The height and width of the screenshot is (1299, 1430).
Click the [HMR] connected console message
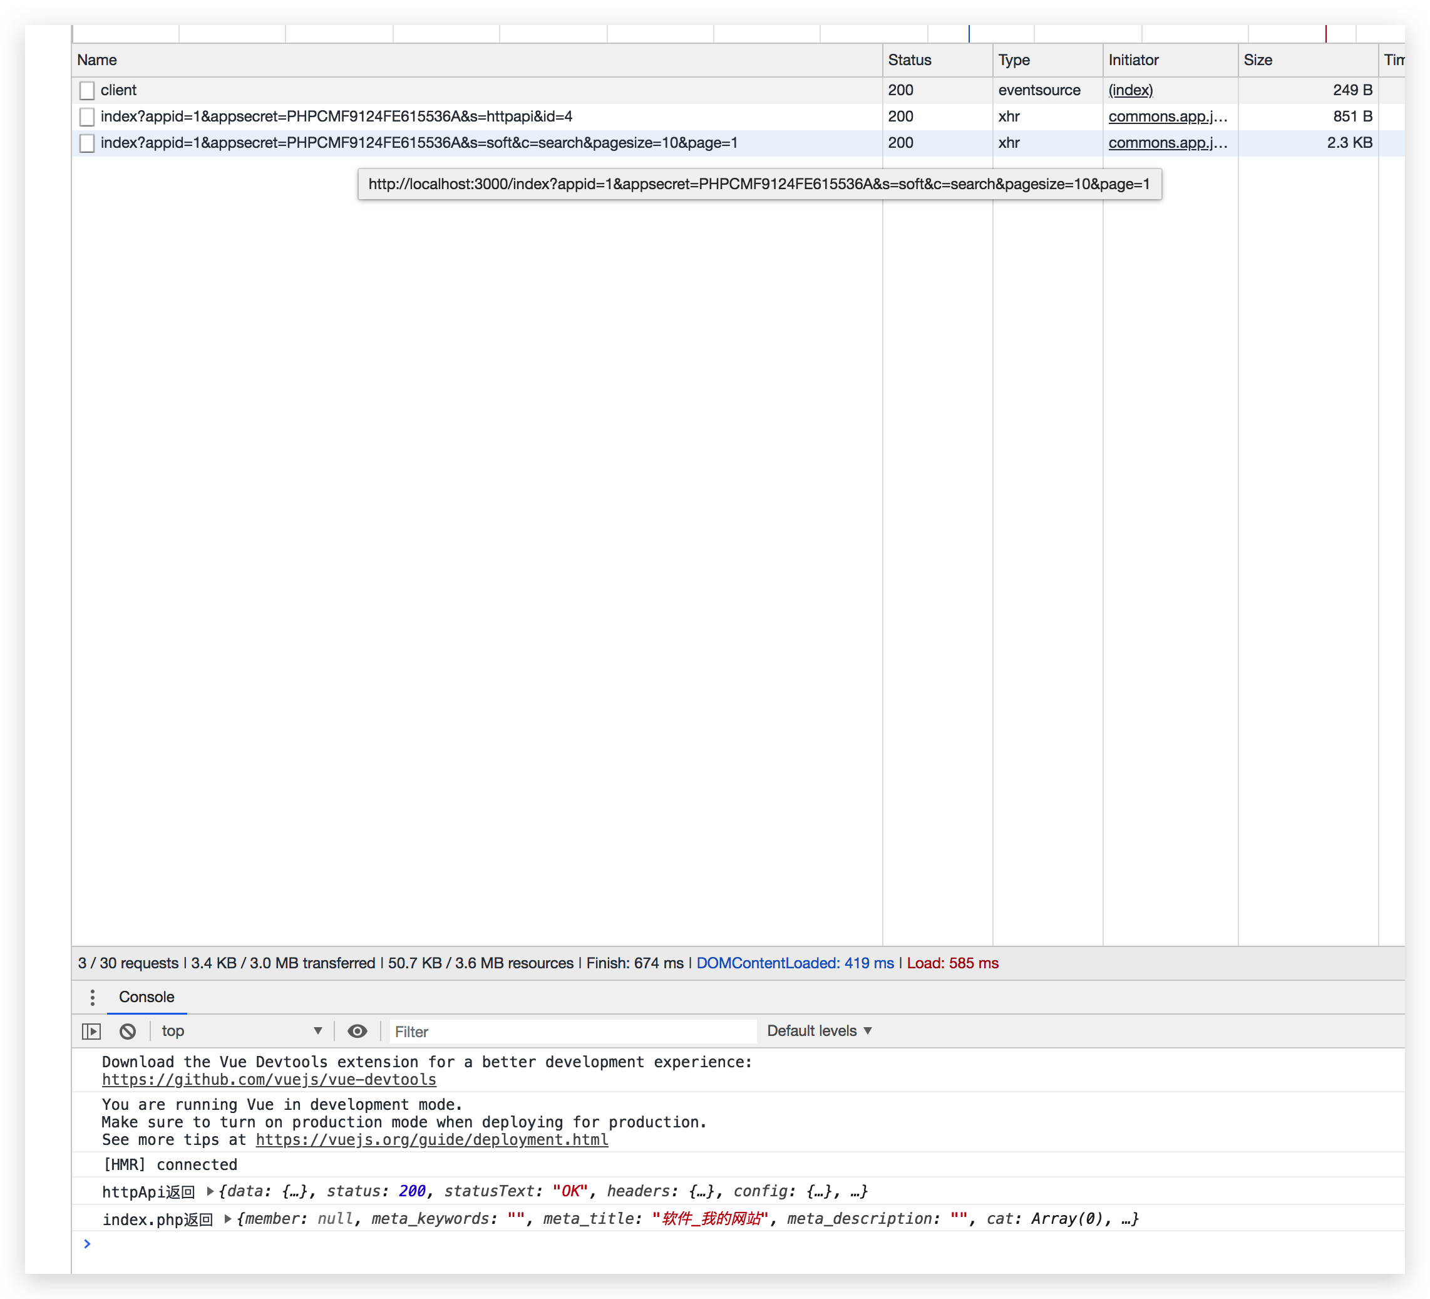point(170,1164)
